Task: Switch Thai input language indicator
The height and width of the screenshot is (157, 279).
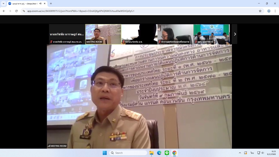Action: [x=252, y=153]
